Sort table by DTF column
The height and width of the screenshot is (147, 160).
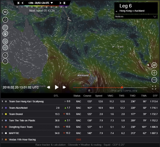point(155,96)
